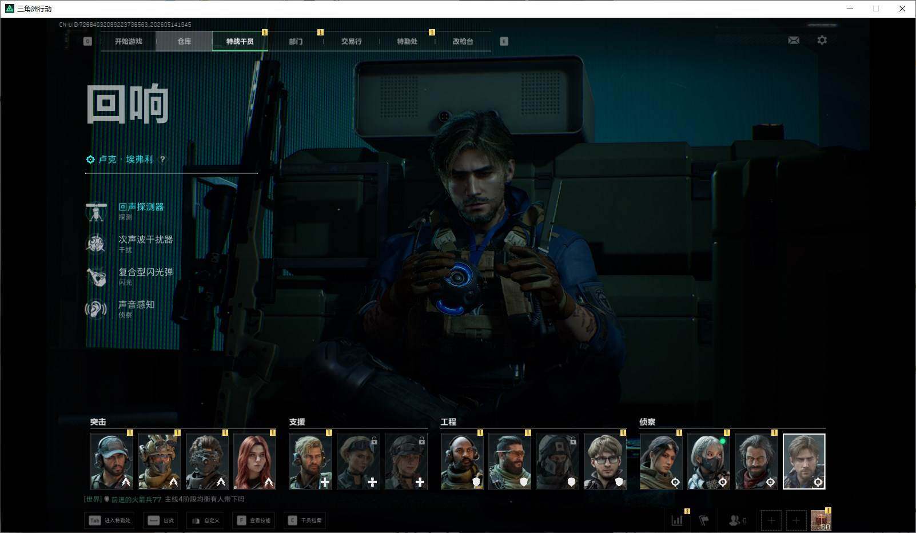
Task: Open the 交易行 tab
Action: (x=351, y=41)
